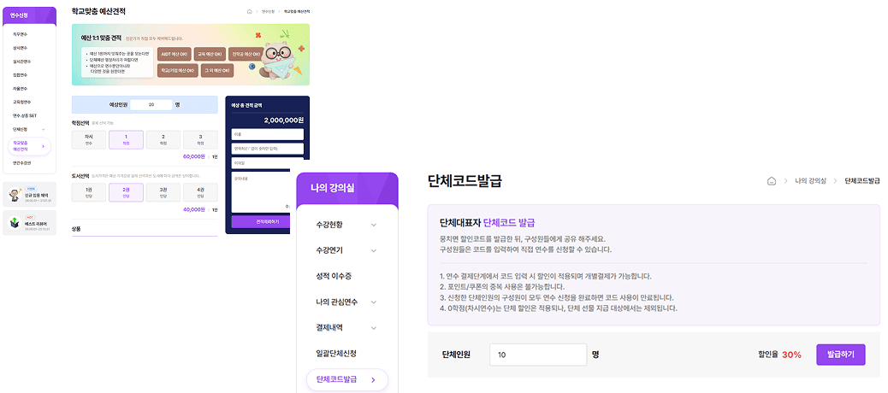Click the AIDT 예산 OK! tag
Screen dimensions: 888x393
click(x=178, y=54)
